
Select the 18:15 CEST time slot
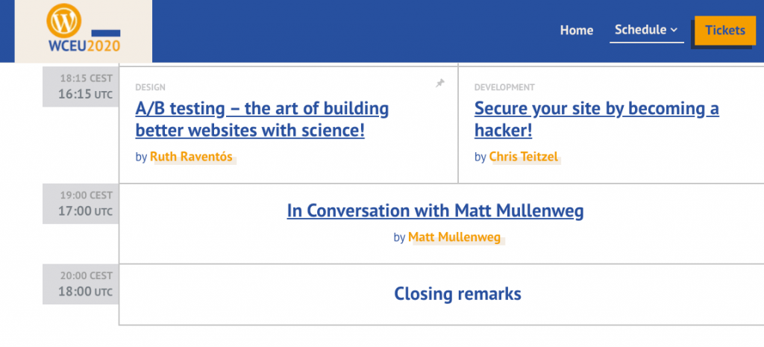(x=86, y=78)
